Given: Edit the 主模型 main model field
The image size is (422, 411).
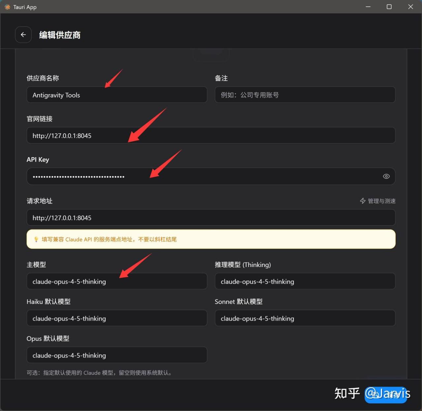Looking at the screenshot, I should (x=117, y=282).
